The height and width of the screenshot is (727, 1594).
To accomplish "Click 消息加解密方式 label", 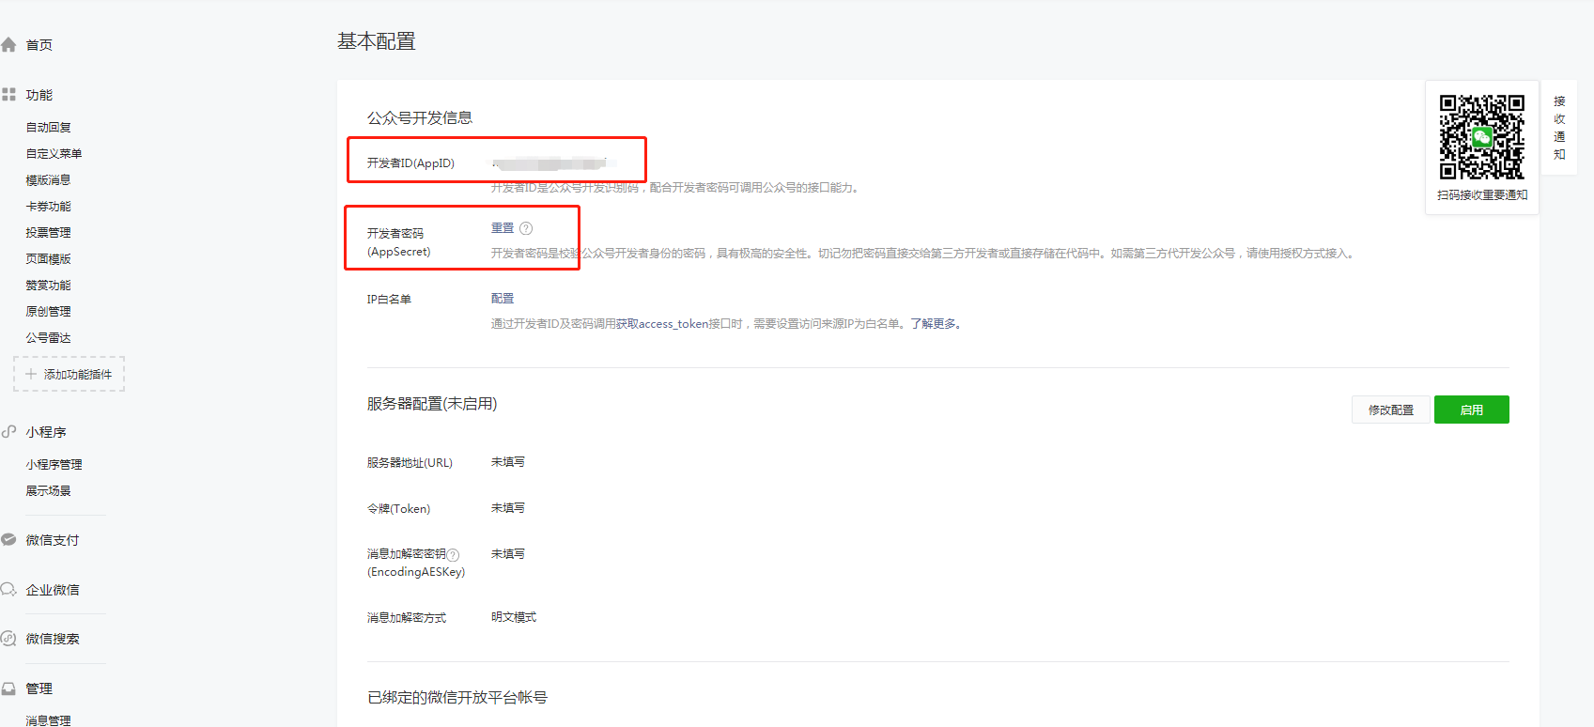I will click(x=407, y=618).
